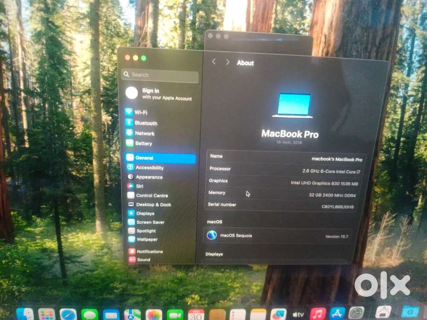Open Accessibility settings
Viewport: 427px width, 320px height.
(x=149, y=168)
